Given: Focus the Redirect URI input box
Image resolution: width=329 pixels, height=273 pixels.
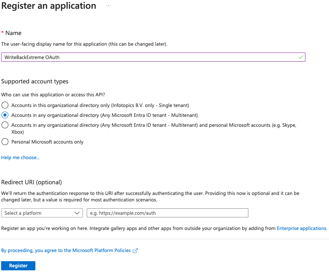Looking at the screenshot, I should point(167,213).
